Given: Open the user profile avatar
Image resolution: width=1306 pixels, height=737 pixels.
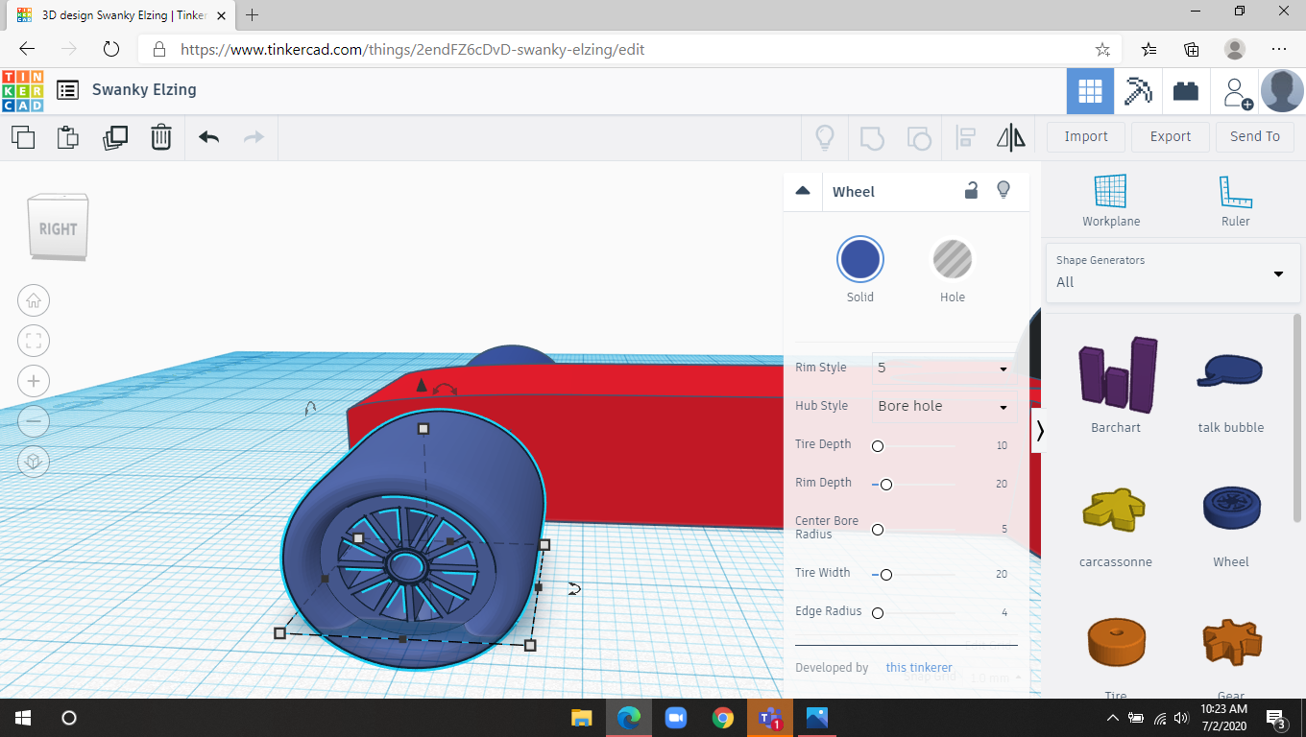Looking at the screenshot, I should point(1282,91).
